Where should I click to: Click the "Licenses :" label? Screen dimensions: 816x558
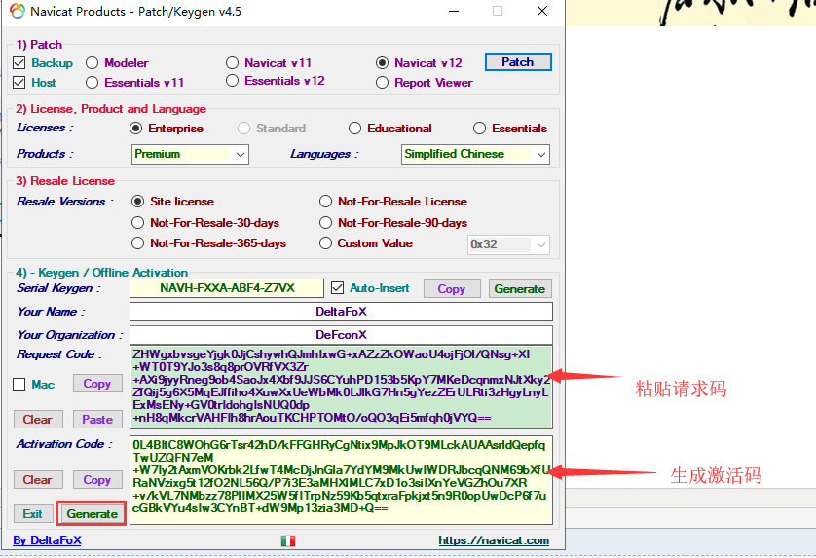(x=45, y=128)
